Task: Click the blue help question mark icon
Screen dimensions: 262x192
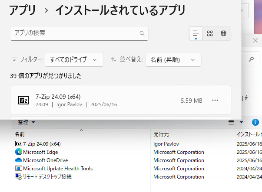Action: pyautogui.click(x=255, y=122)
